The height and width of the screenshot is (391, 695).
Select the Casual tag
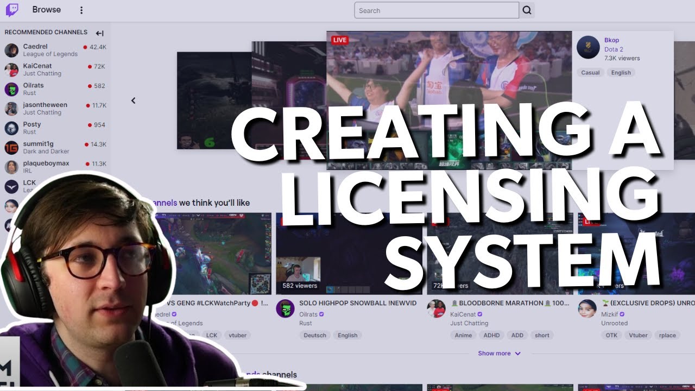click(590, 73)
